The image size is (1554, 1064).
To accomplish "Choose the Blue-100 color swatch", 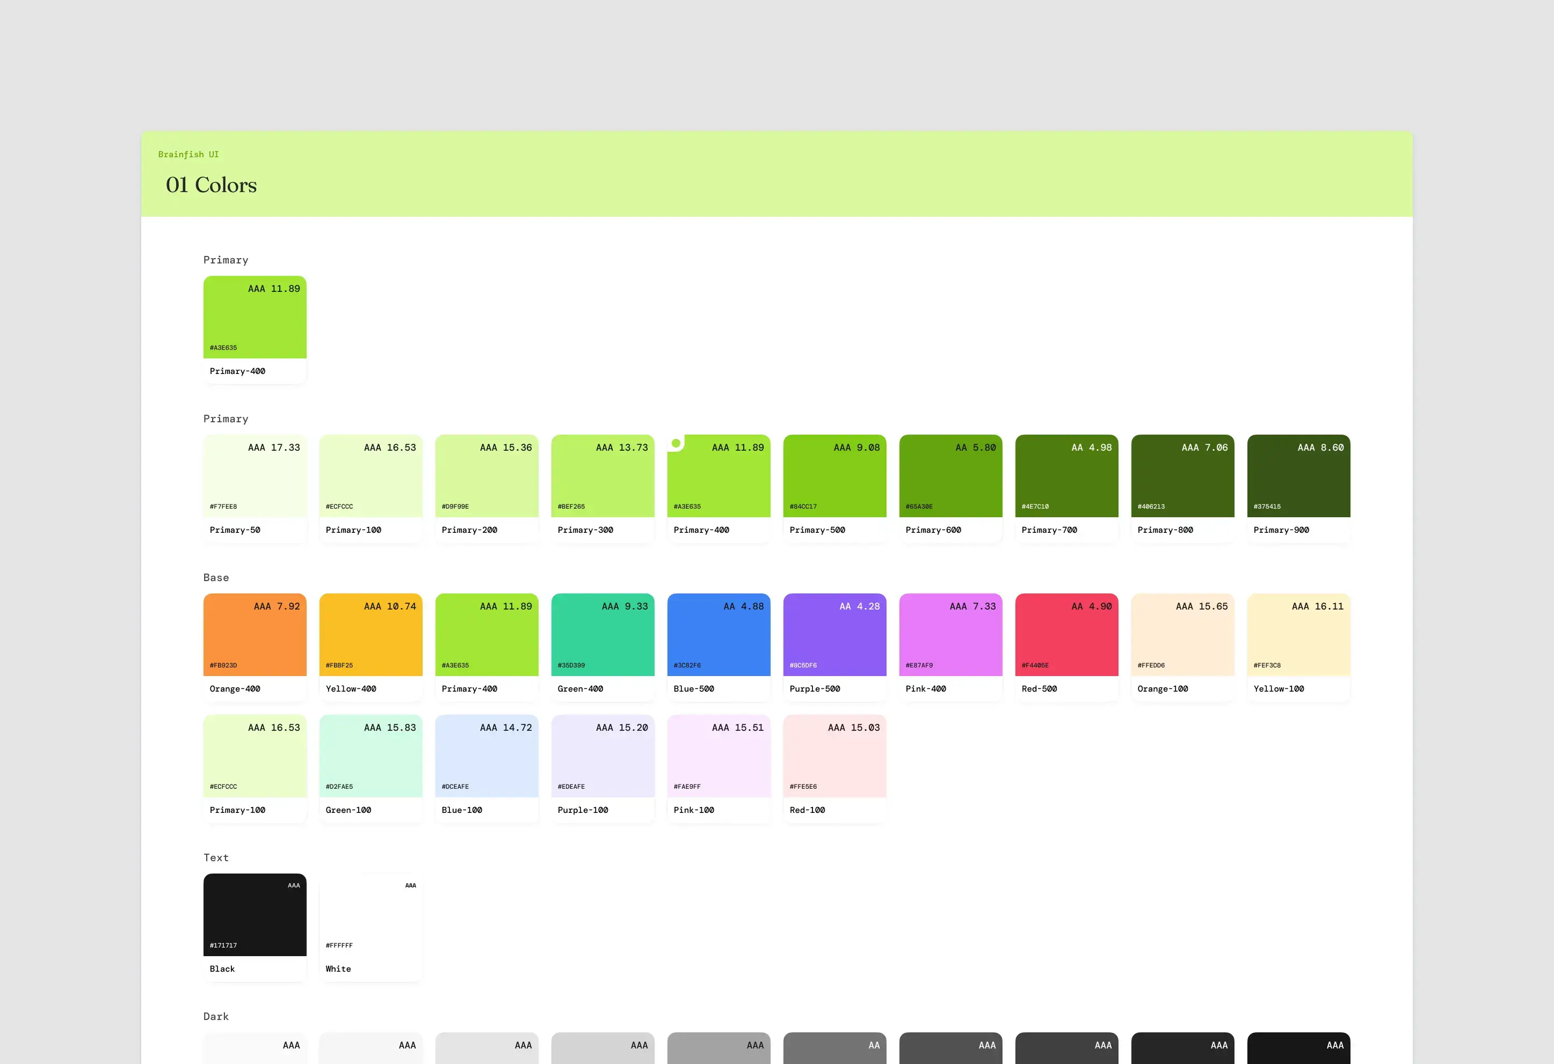I will pos(487,768).
